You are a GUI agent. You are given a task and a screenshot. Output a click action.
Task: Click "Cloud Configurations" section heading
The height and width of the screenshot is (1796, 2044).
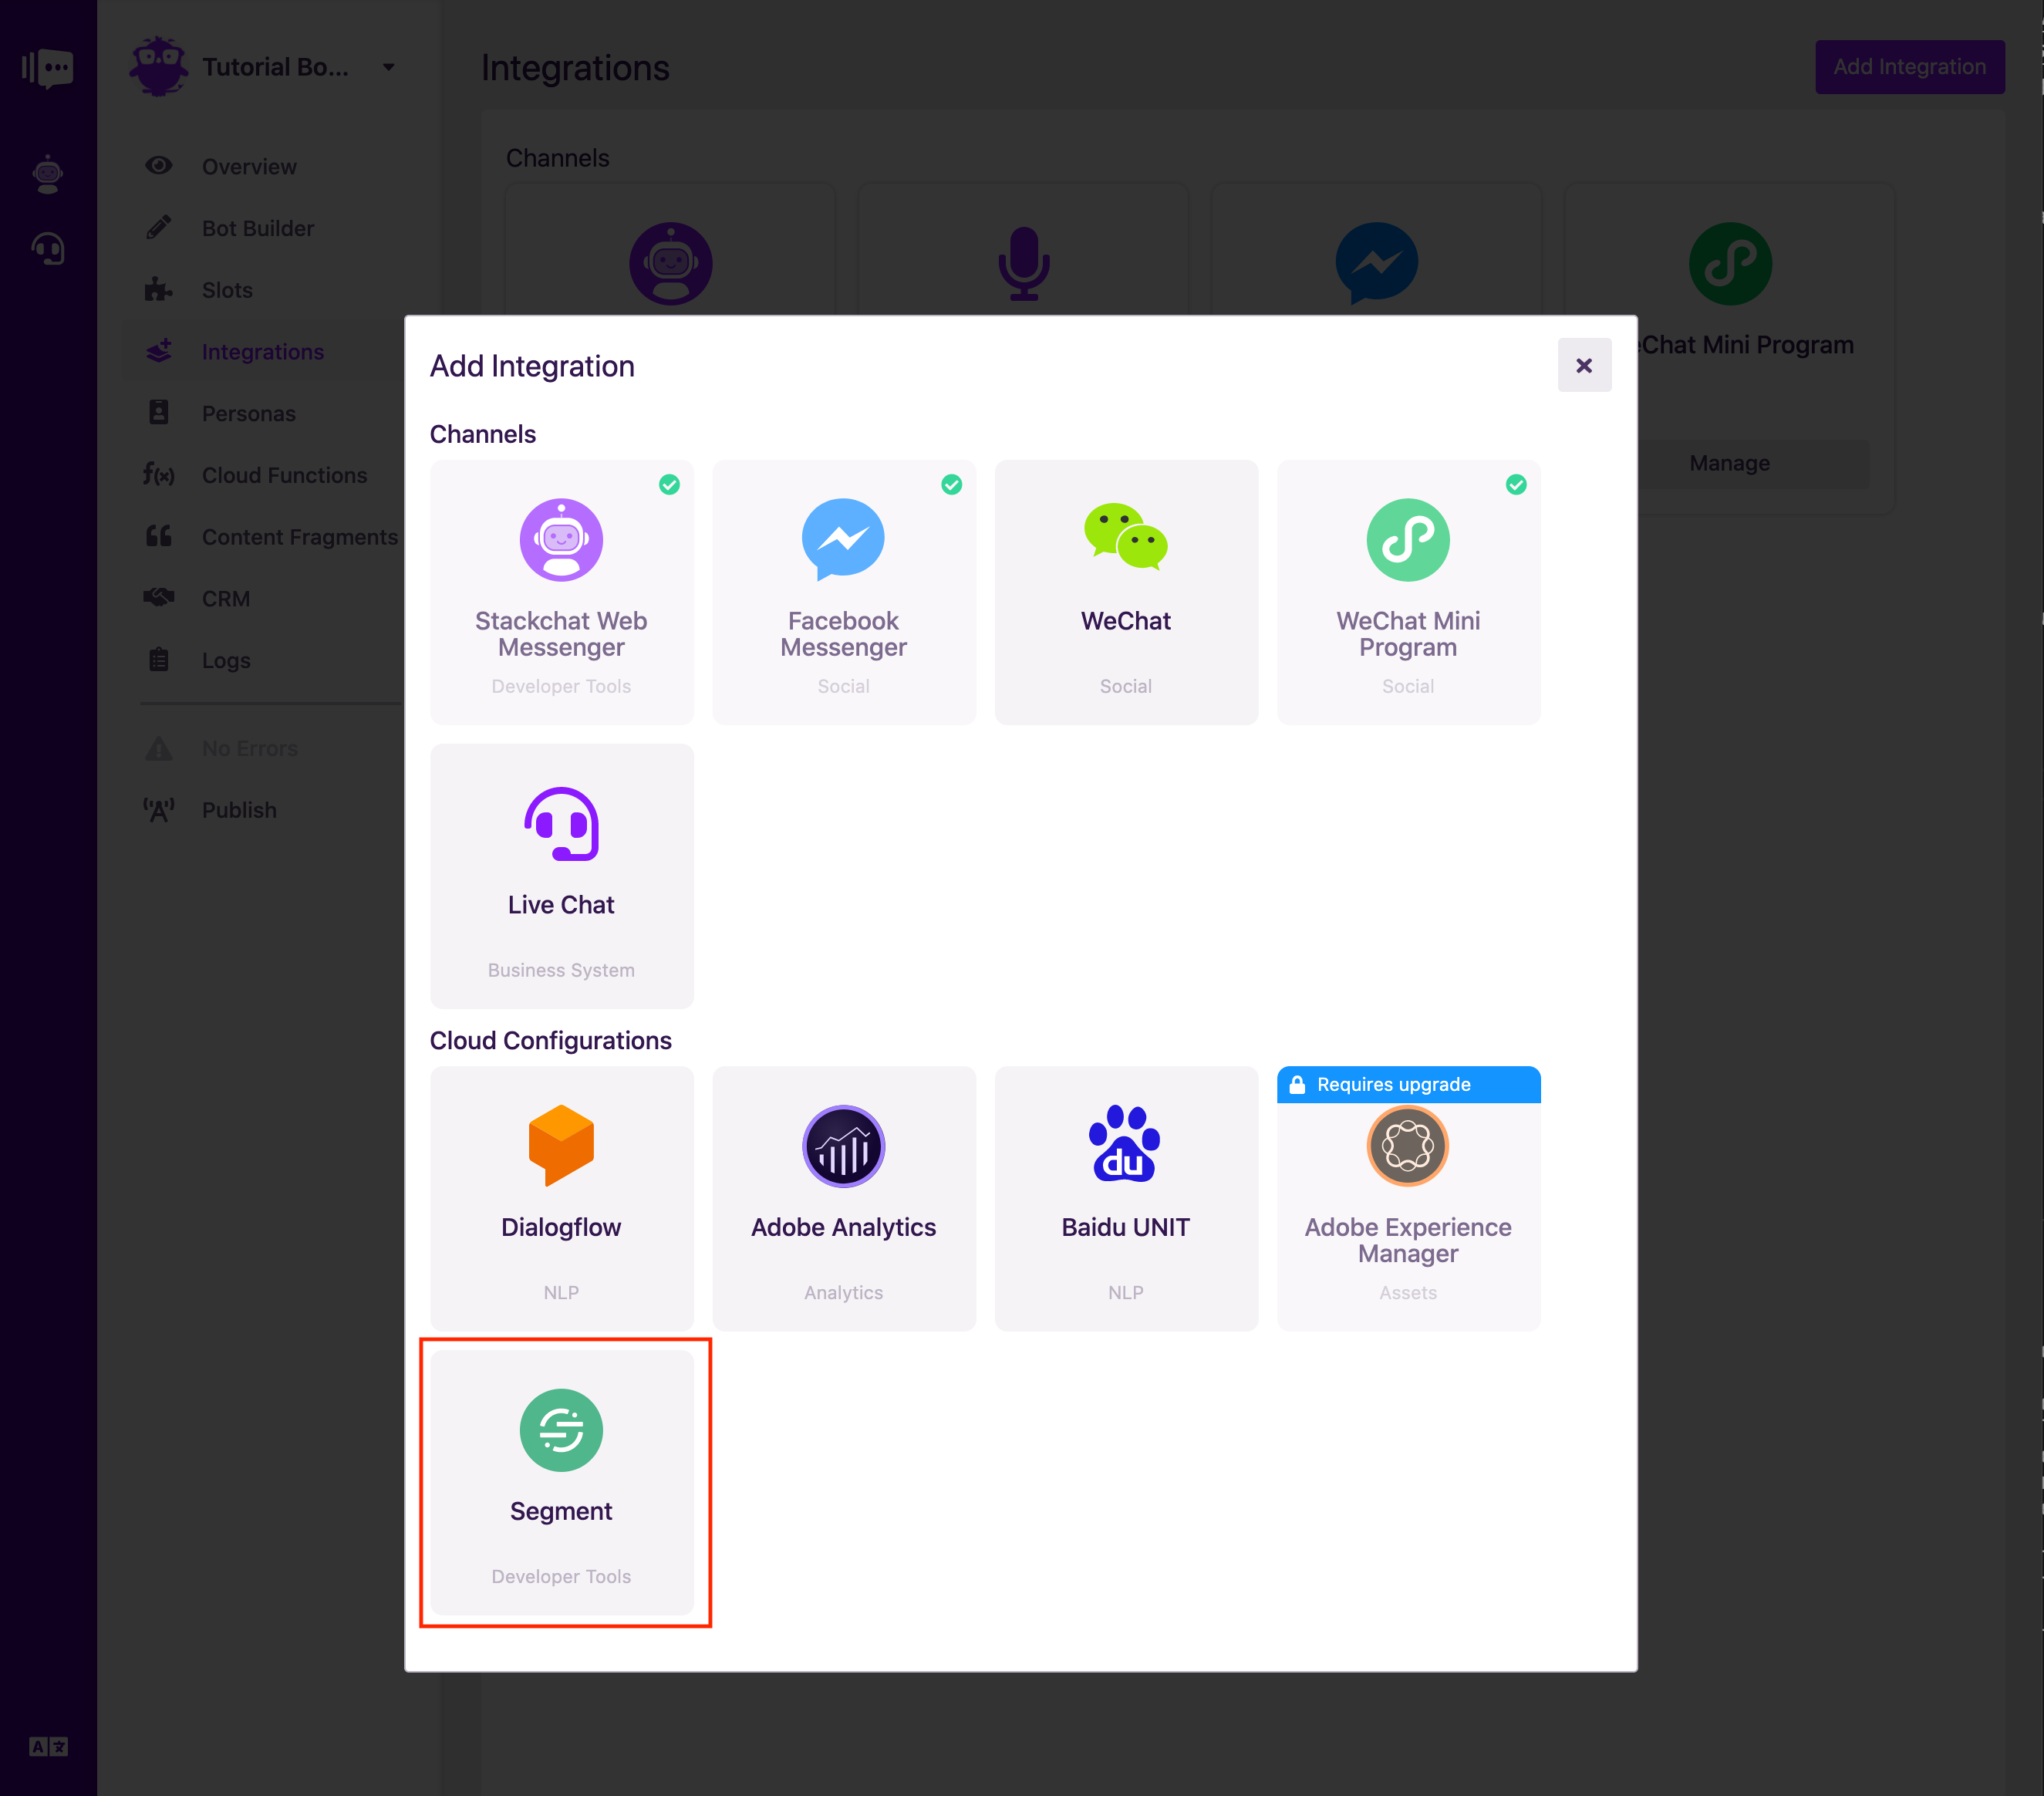550,1040
